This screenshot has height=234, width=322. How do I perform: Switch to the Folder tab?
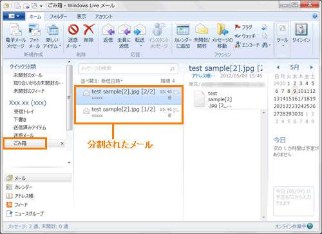(x=59, y=17)
